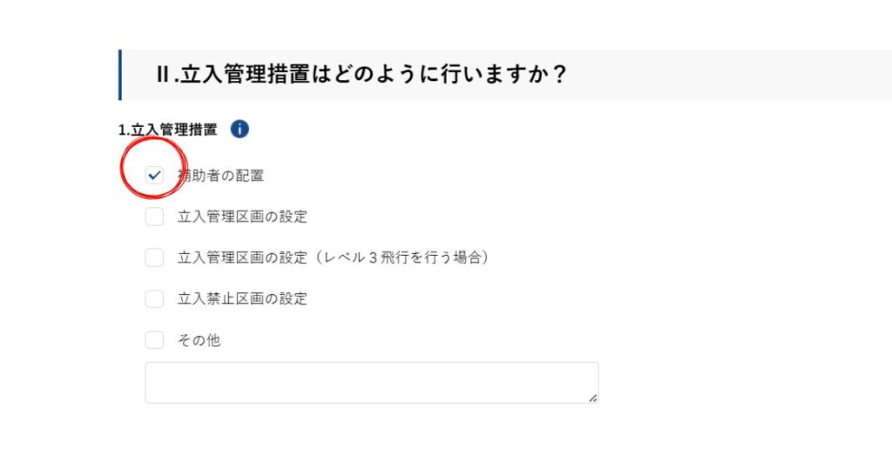Click the blue checkmark inside the red circle
The width and height of the screenshot is (892, 468).
[x=155, y=176]
